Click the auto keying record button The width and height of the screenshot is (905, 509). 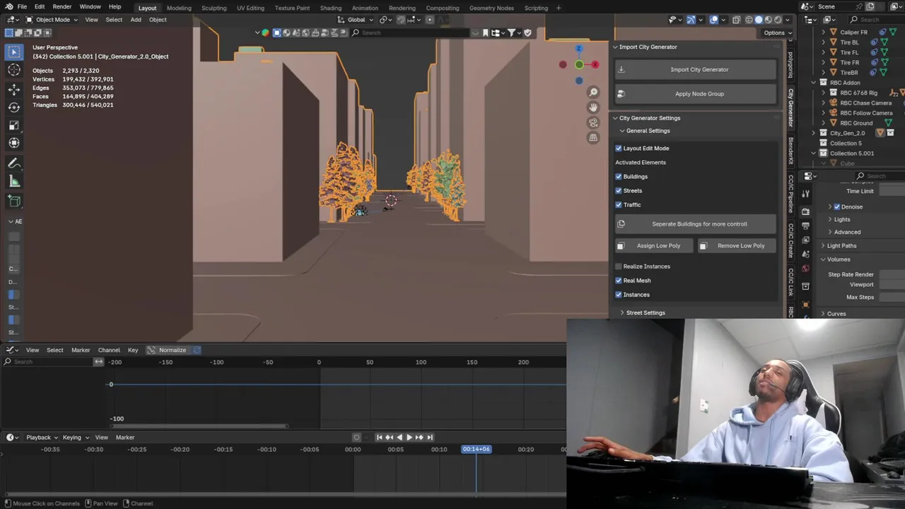click(x=356, y=438)
